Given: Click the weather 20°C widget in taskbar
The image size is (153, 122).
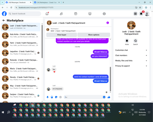Looking at the screenshot, I should click(x=122, y=112).
